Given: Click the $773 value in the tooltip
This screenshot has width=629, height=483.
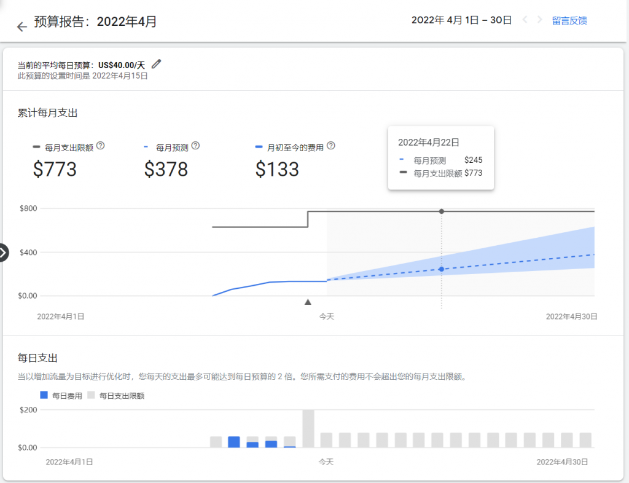Looking at the screenshot, I should pyautogui.click(x=474, y=173).
